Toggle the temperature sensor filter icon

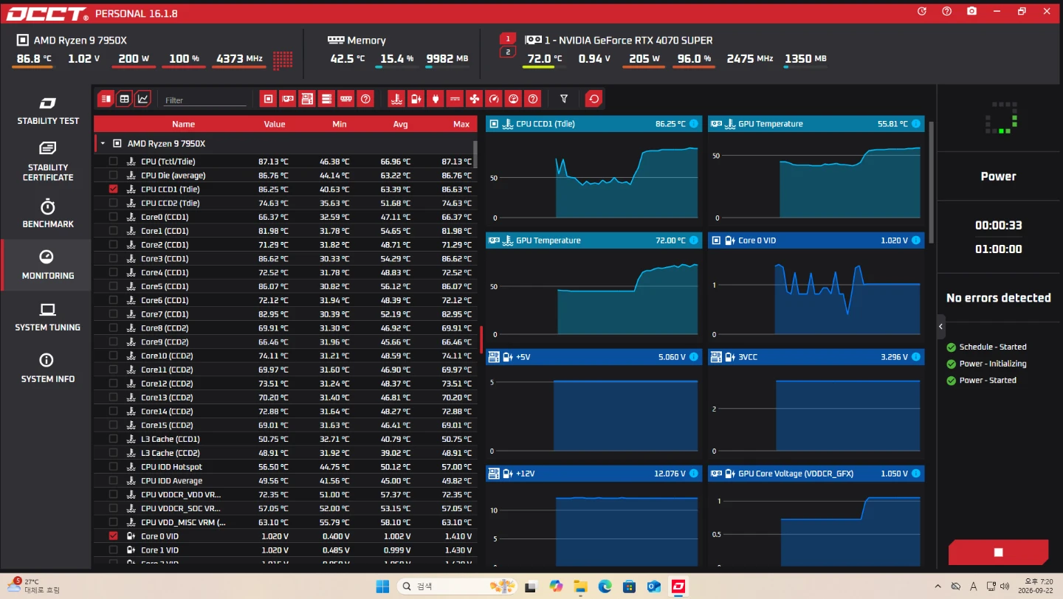click(x=397, y=98)
